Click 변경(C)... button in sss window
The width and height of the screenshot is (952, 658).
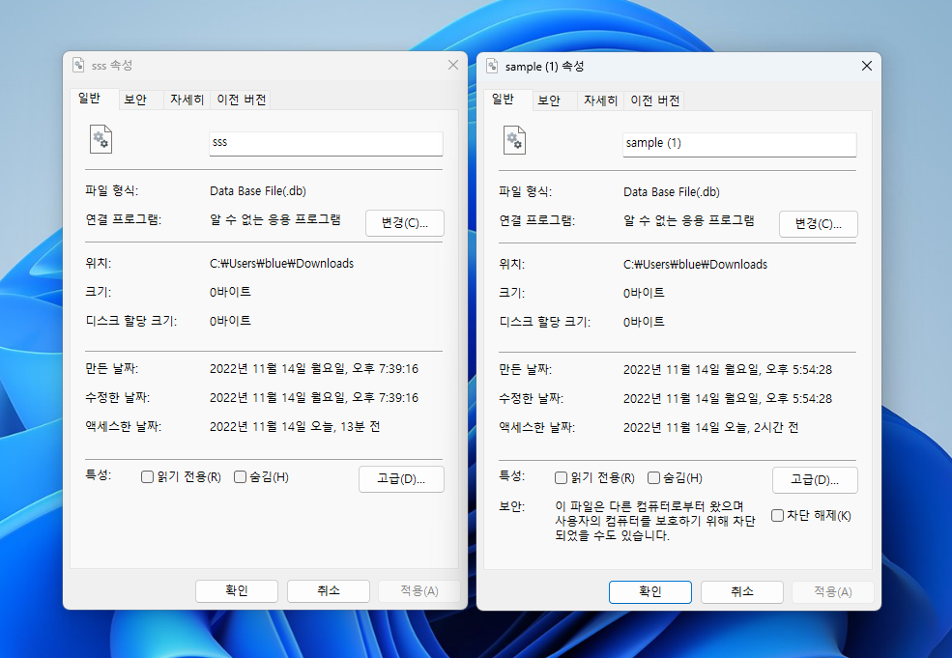[404, 223]
